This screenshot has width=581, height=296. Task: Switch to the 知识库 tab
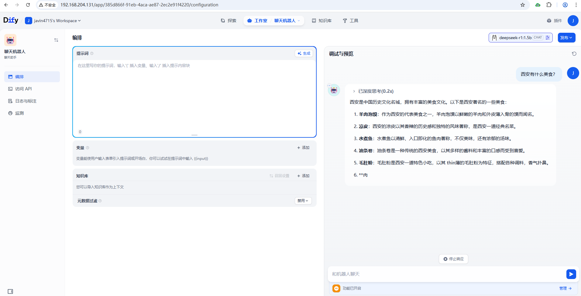[321, 21]
